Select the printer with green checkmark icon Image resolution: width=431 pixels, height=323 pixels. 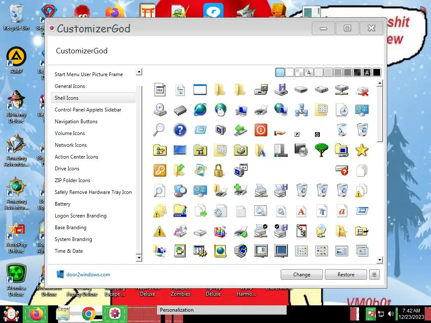(x=240, y=231)
